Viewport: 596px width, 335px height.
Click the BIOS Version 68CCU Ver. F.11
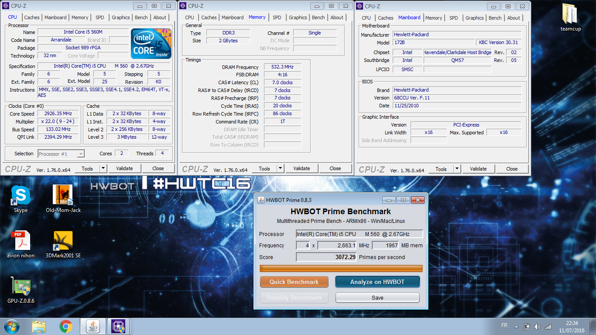pos(457,98)
